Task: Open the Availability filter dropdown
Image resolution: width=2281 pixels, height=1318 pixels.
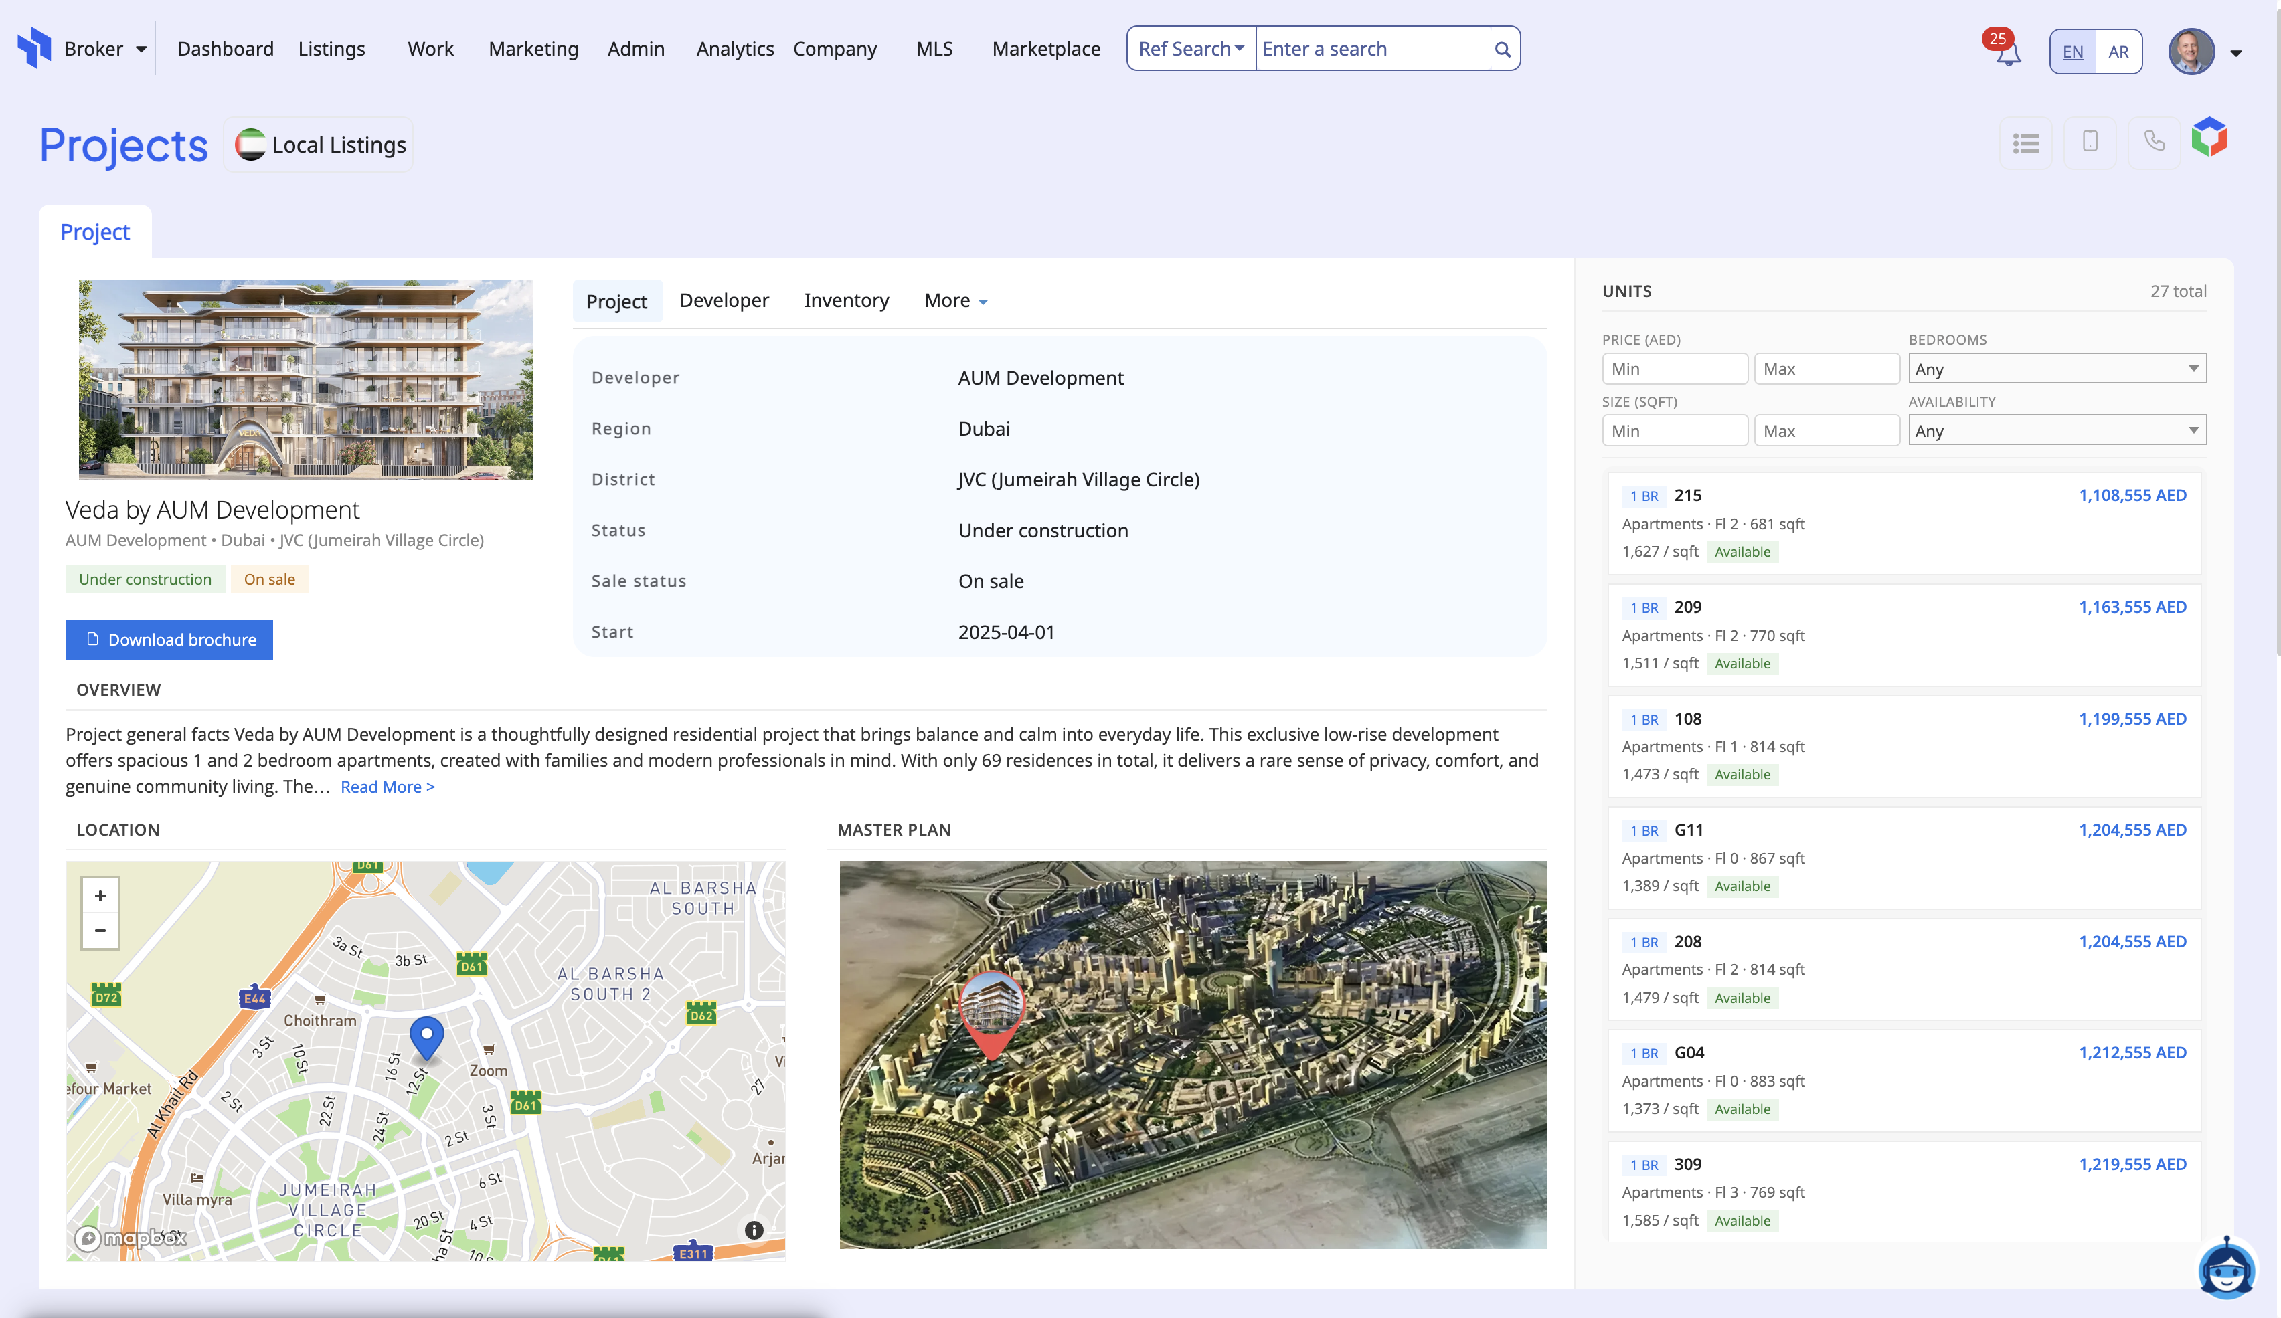Action: (2057, 430)
